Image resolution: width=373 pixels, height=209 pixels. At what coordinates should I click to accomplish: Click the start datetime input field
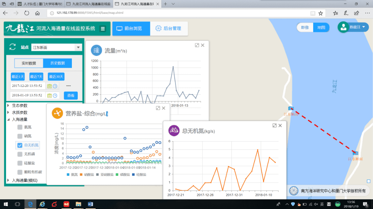pyautogui.click(x=27, y=86)
